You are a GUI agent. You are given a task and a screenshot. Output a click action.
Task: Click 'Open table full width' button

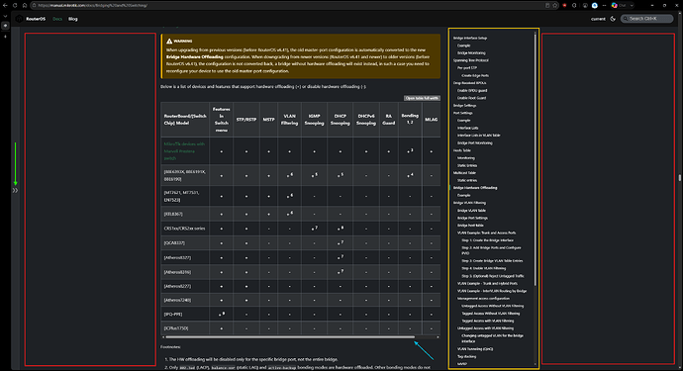422,98
